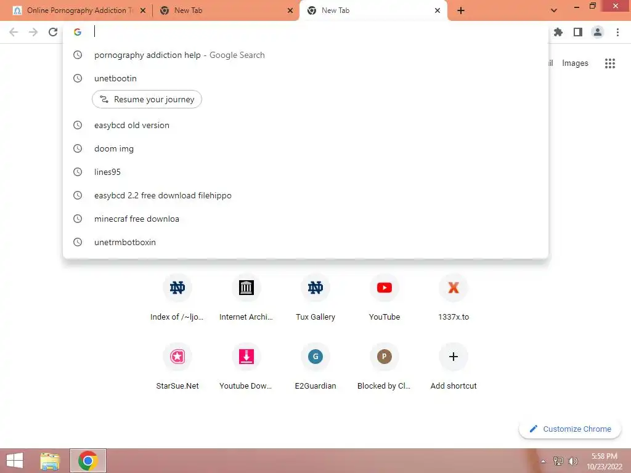The width and height of the screenshot is (631, 473).
Task: Open the Index of /~ljo shortcut
Action: pyautogui.click(x=177, y=298)
